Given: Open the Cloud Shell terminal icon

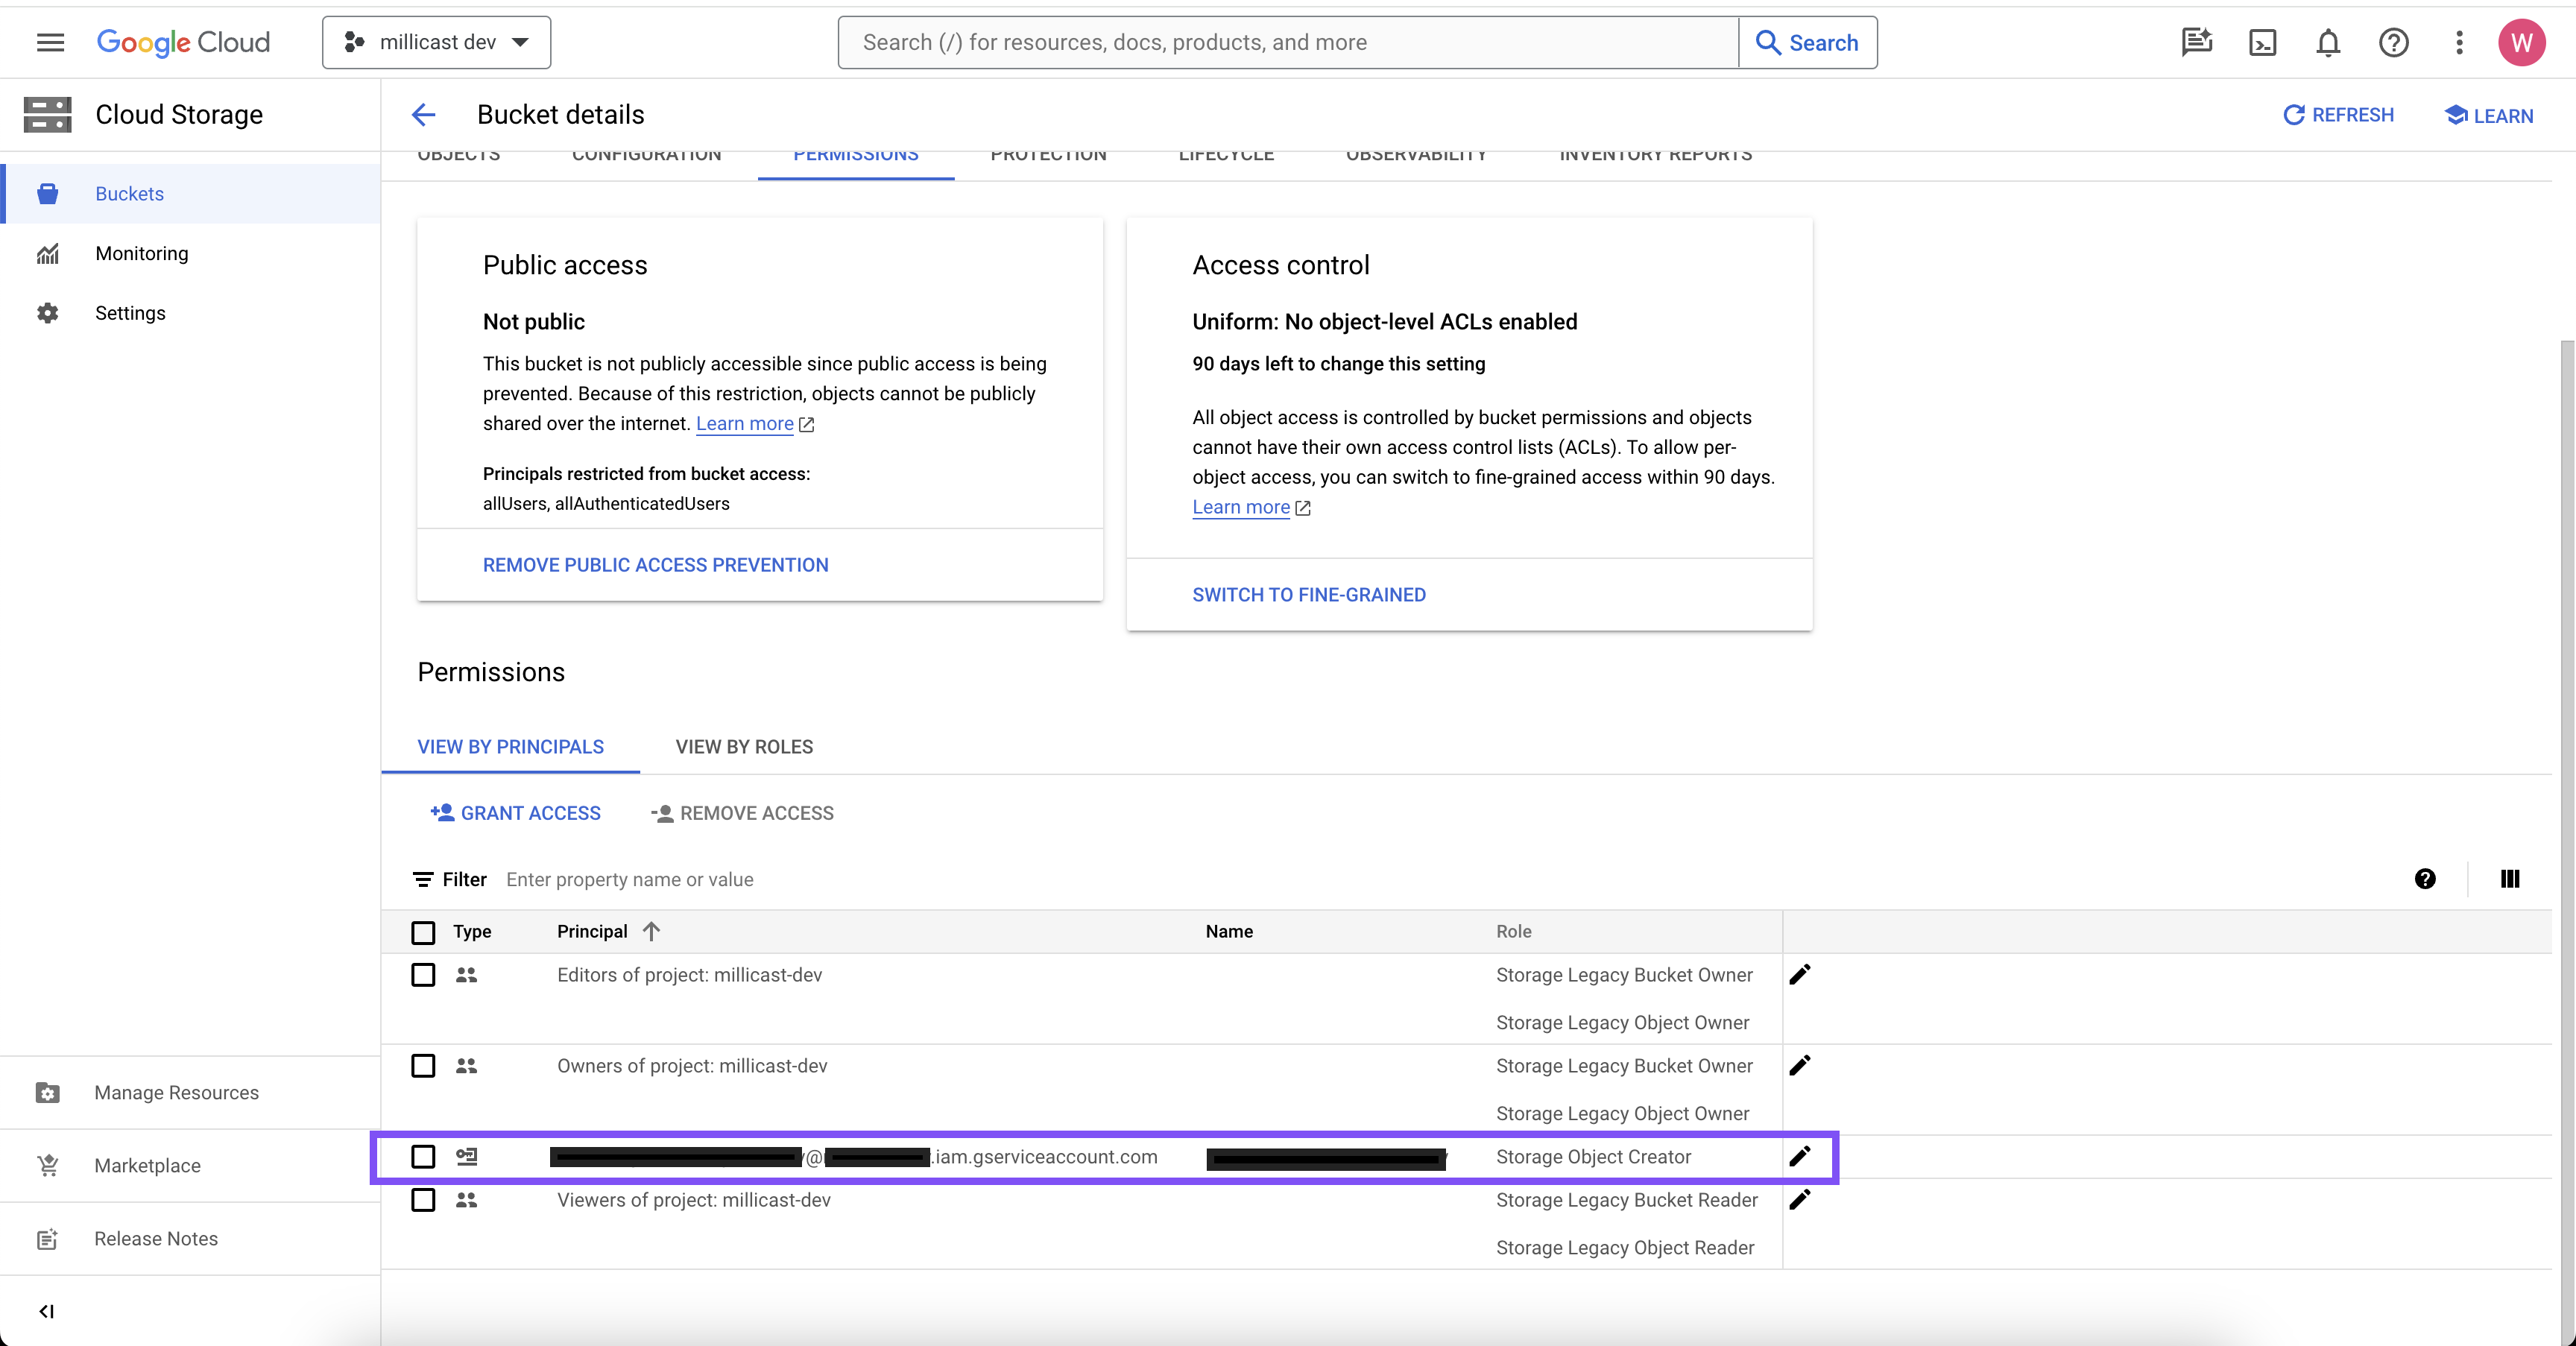Looking at the screenshot, I should point(2262,43).
